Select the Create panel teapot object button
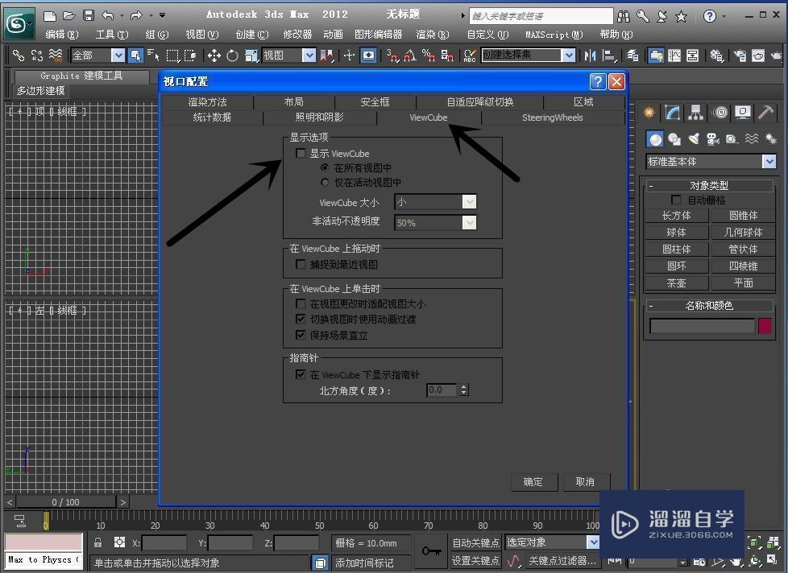 pyautogui.click(x=677, y=282)
